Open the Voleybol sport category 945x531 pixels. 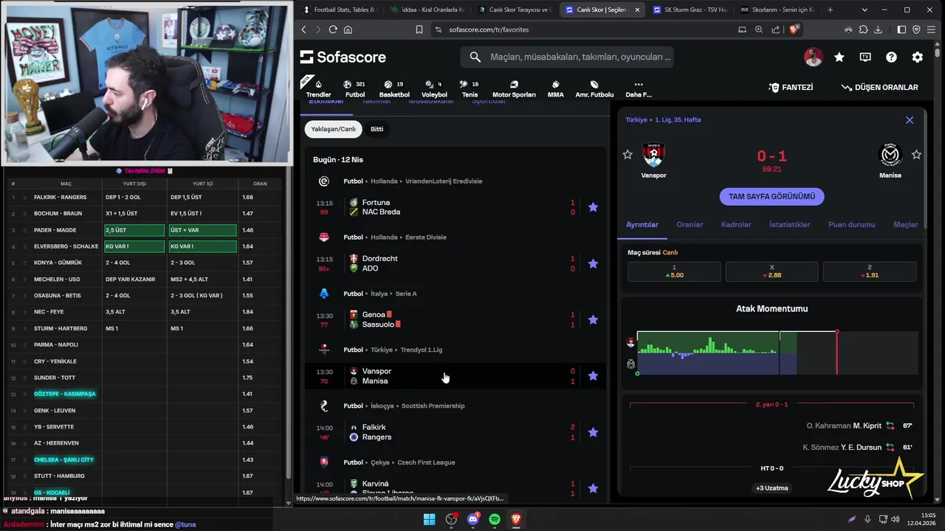[x=434, y=88]
